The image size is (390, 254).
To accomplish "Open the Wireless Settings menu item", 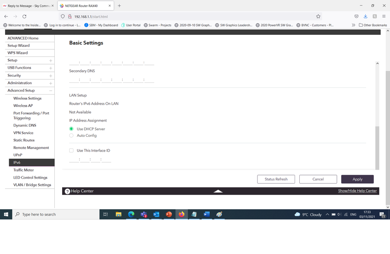I will point(27,98).
